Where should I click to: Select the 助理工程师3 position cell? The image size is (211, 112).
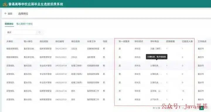pyautogui.click(x=77, y=82)
